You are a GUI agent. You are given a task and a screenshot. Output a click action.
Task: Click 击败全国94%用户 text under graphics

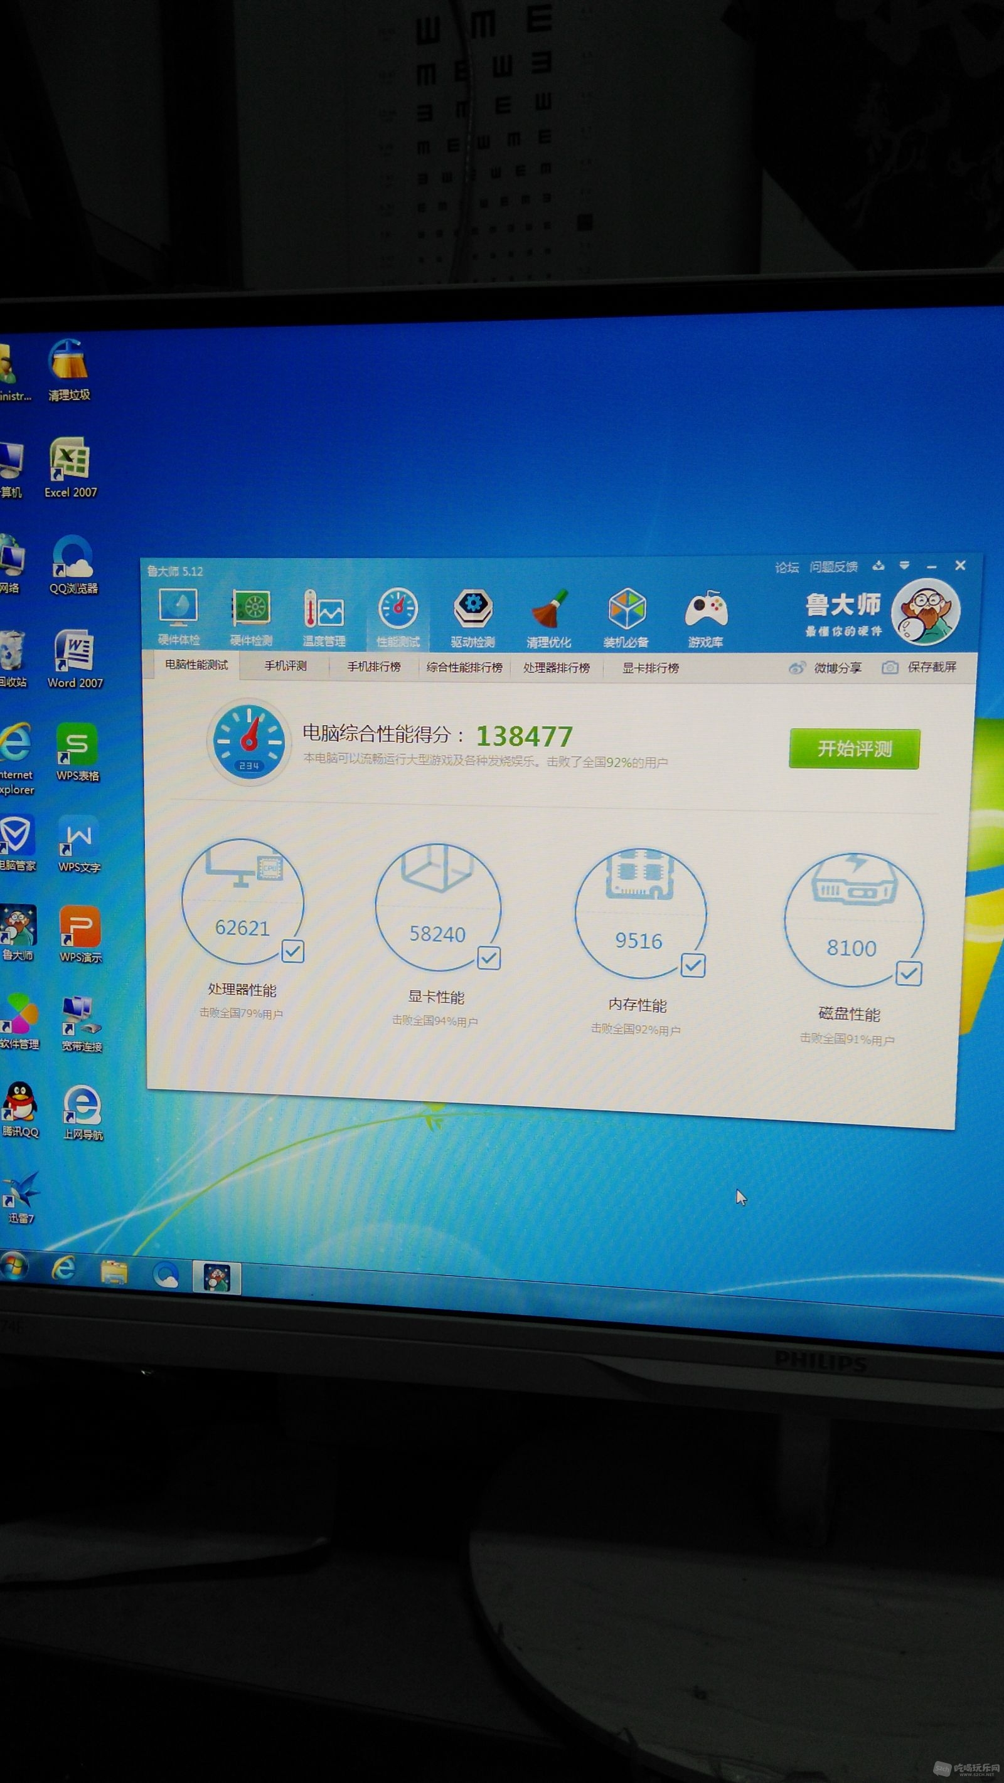pos(435,1021)
